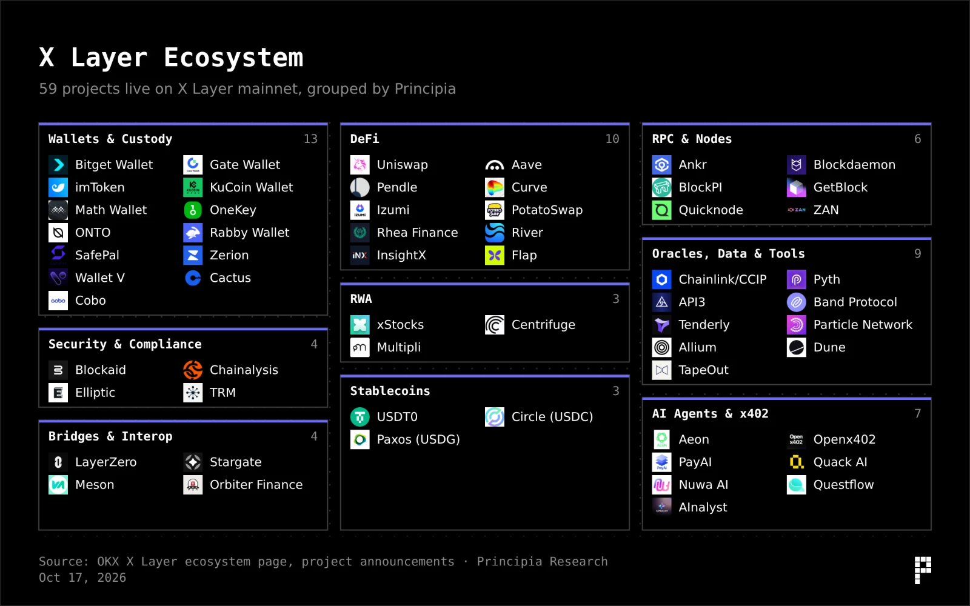
Task: Click the Uniswap unicorn icon
Action: (x=360, y=165)
